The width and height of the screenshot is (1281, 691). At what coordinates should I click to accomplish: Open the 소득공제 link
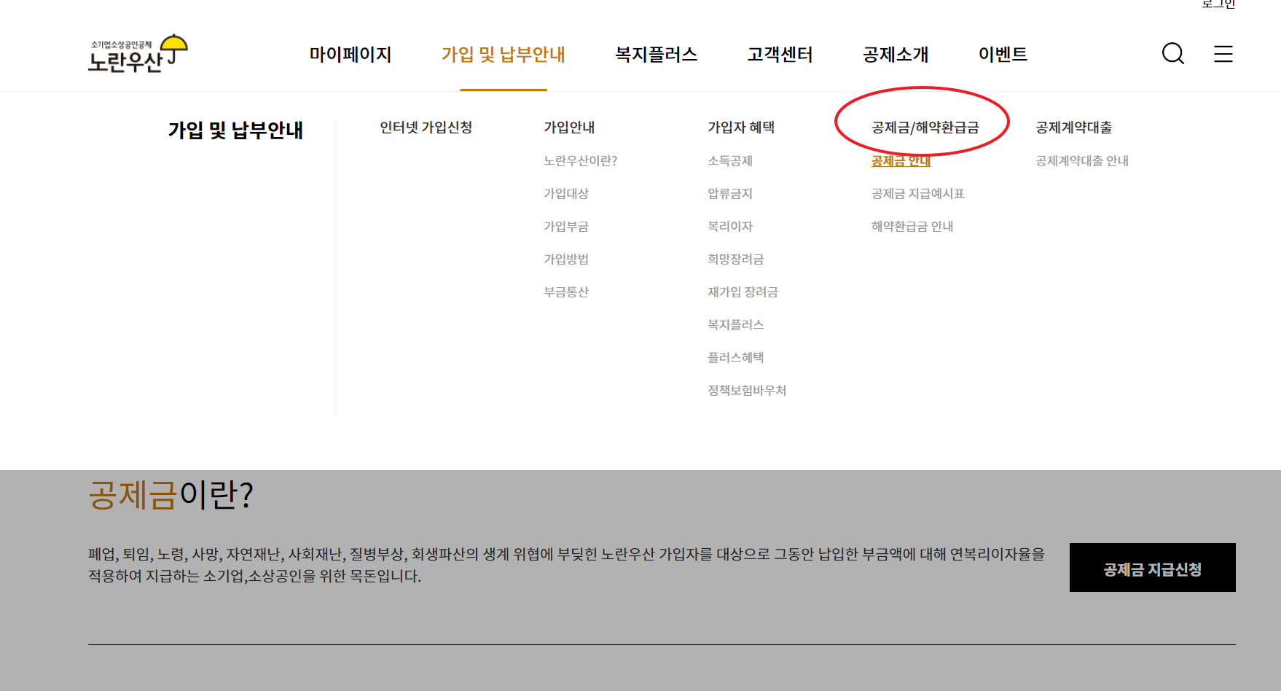pos(729,160)
